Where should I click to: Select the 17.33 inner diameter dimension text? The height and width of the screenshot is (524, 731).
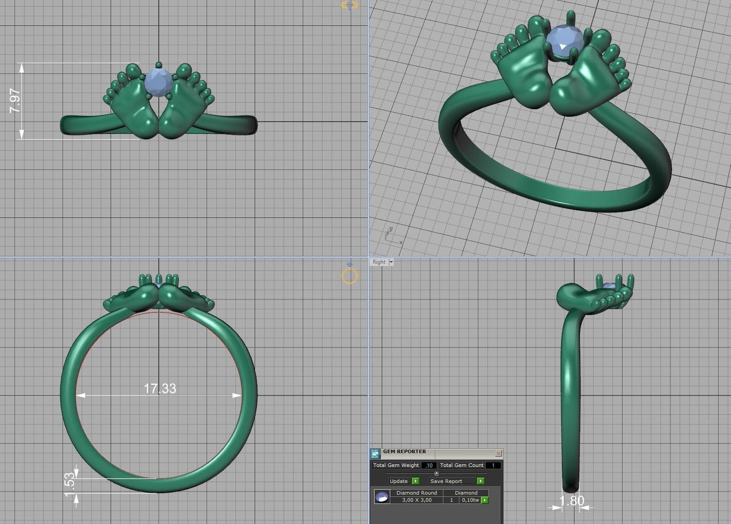[160, 389]
